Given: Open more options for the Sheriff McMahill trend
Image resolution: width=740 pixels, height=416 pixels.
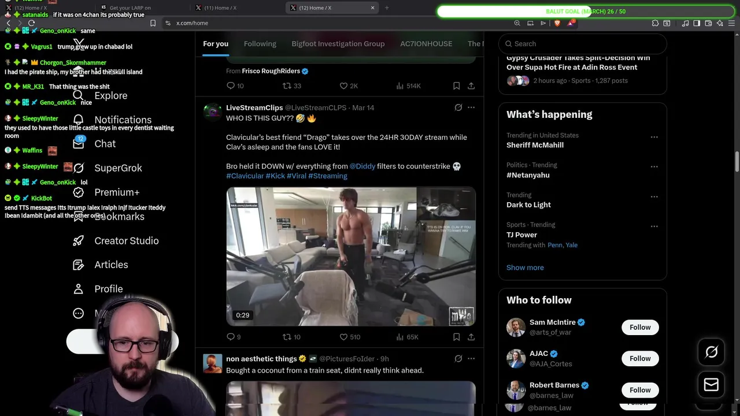Looking at the screenshot, I should coord(654,137).
